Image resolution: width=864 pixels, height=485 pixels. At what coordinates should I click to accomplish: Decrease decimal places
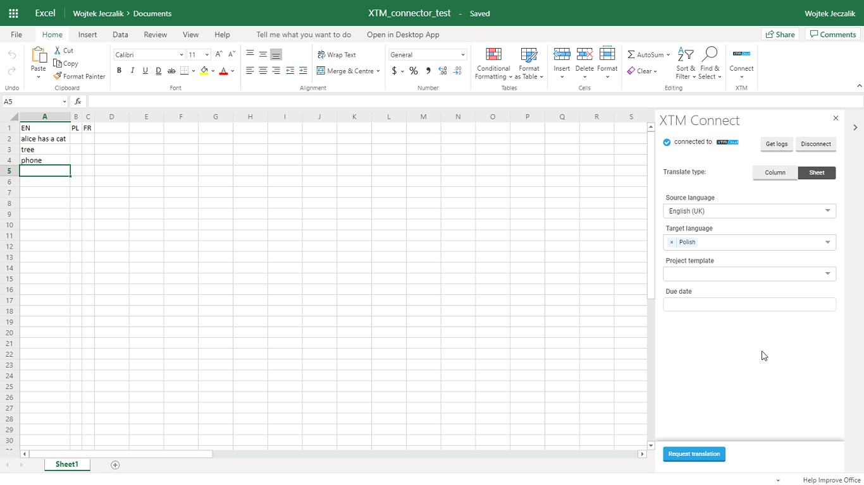[x=457, y=71]
